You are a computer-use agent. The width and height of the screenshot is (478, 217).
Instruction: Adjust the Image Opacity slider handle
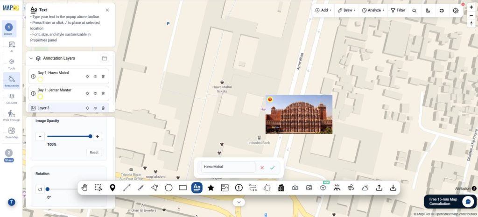click(90, 136)
